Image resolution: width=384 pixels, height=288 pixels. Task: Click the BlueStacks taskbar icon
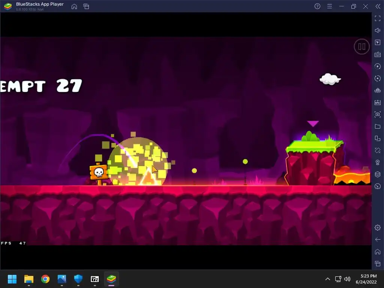tap(111, 279)
